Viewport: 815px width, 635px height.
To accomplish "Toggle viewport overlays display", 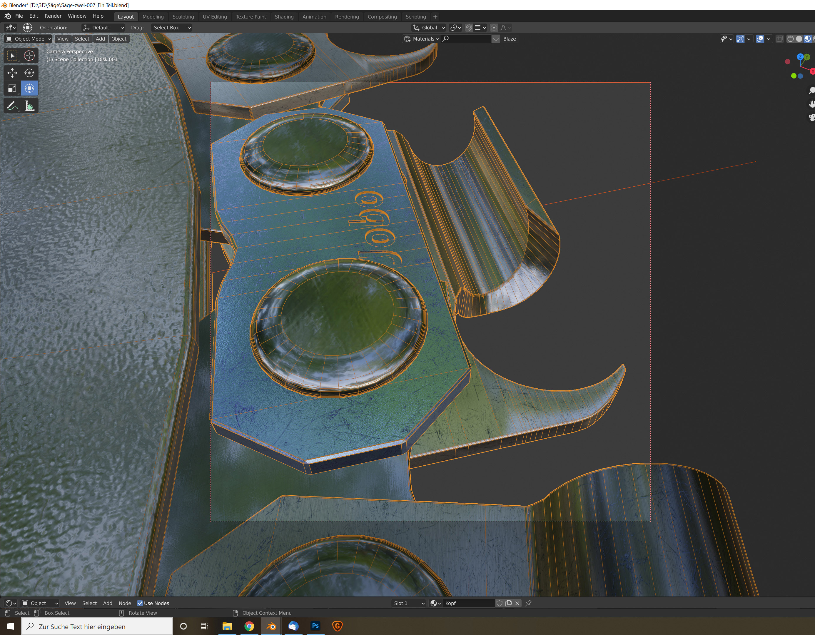I will pos(760,39).
